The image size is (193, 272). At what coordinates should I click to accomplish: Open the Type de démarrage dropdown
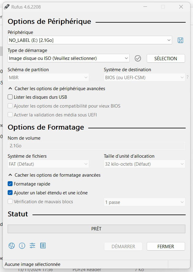coord(69,58)
